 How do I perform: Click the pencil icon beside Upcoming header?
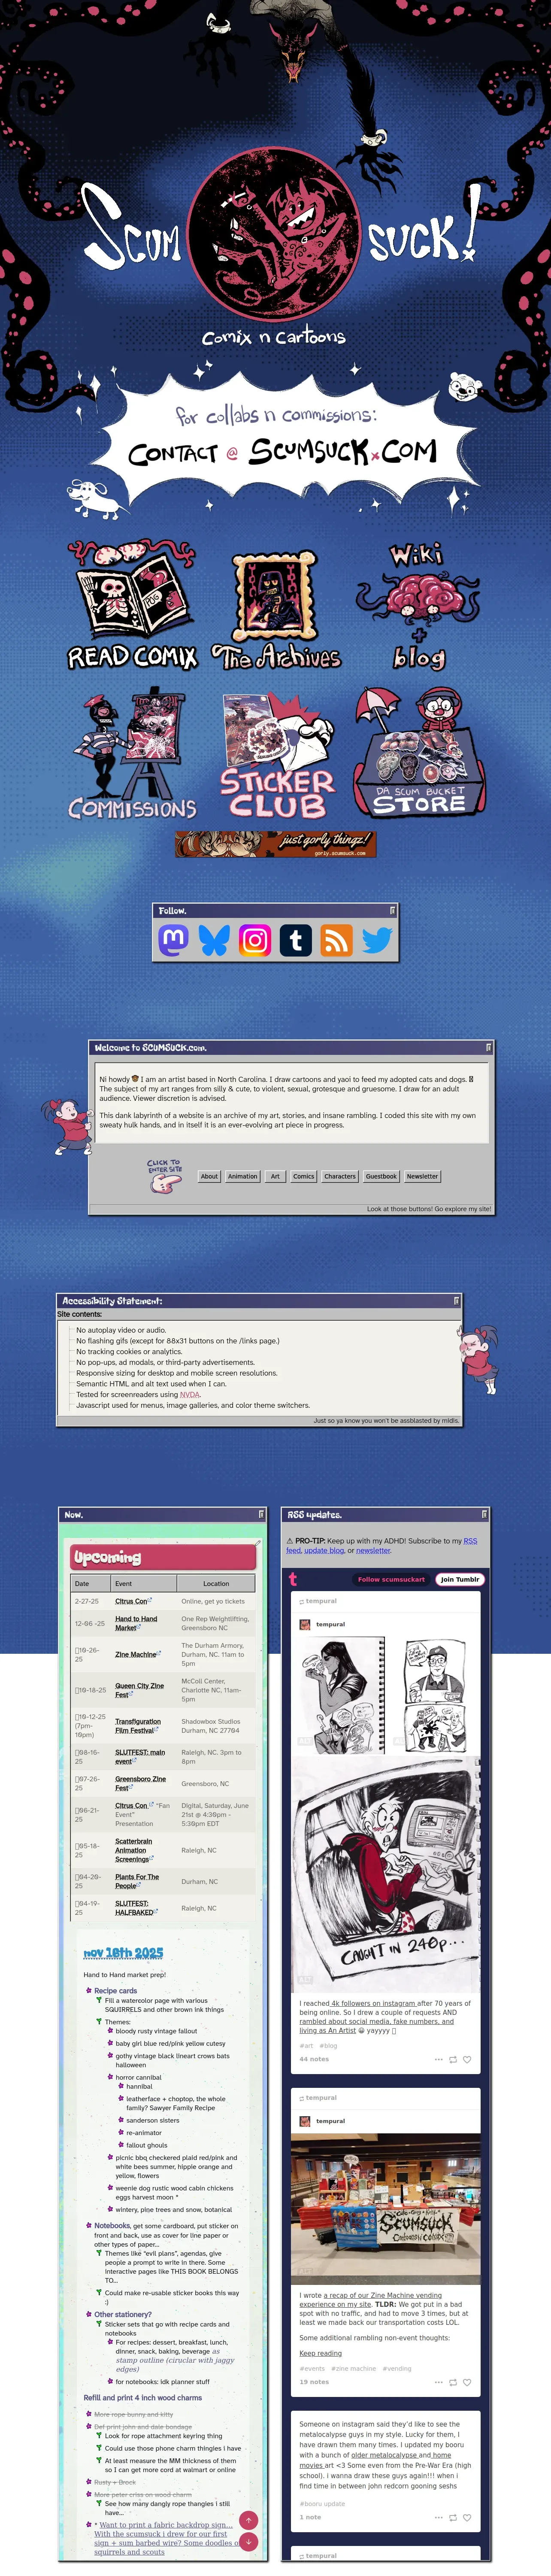coord(257,1544)
